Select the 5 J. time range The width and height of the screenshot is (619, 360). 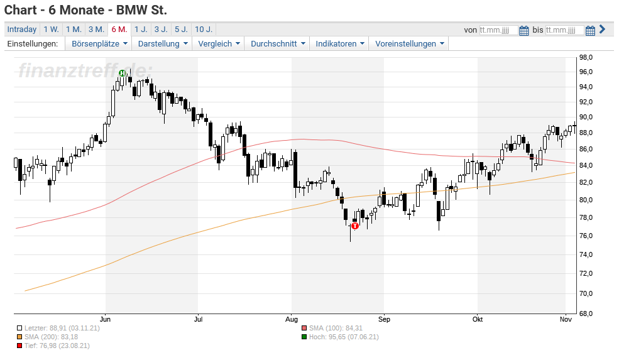click(x=181, y=29)
